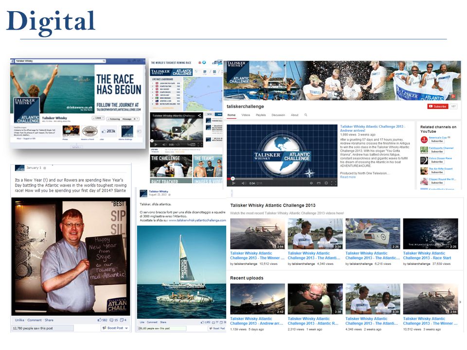The width and height of the screenshot is (467, 350).
Task: Open the Photos tab thumbnail on Facebook page
Action: 71,131
